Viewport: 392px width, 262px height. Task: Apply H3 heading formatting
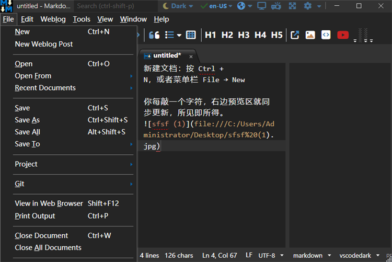click(x=244, y=35)
